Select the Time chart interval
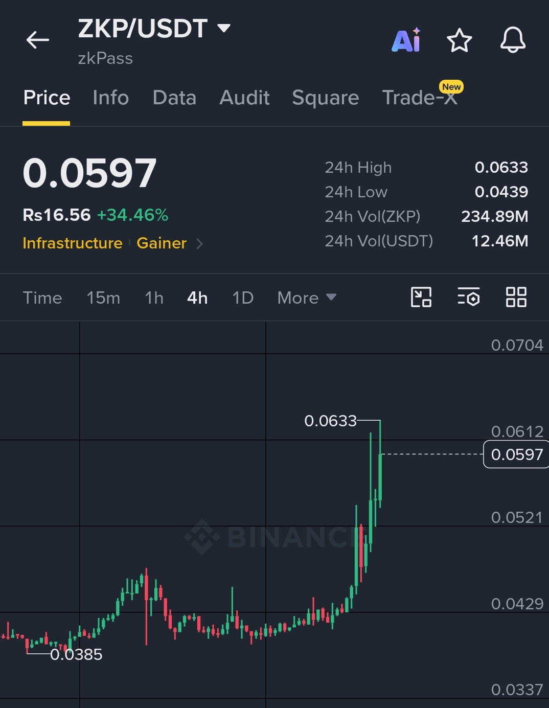This screenshot has height=708, width=549. (x=42, y=298)
